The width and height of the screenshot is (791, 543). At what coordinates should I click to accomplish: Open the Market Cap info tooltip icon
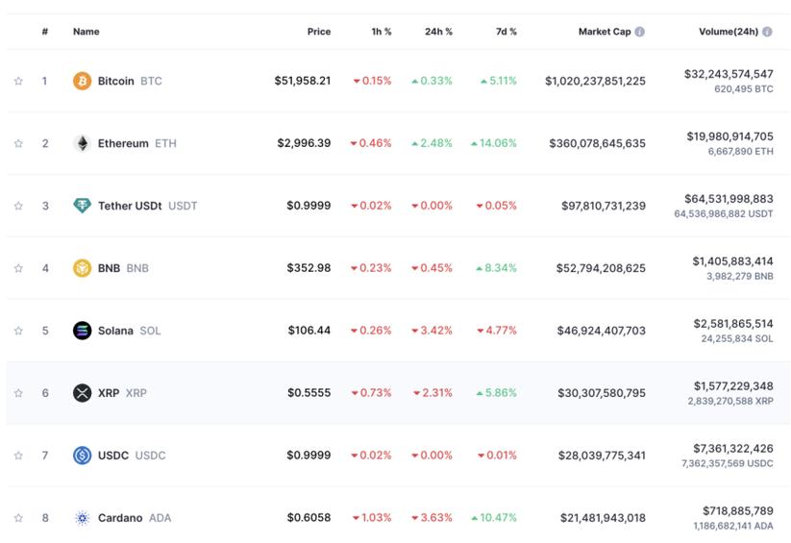(640, 32)
